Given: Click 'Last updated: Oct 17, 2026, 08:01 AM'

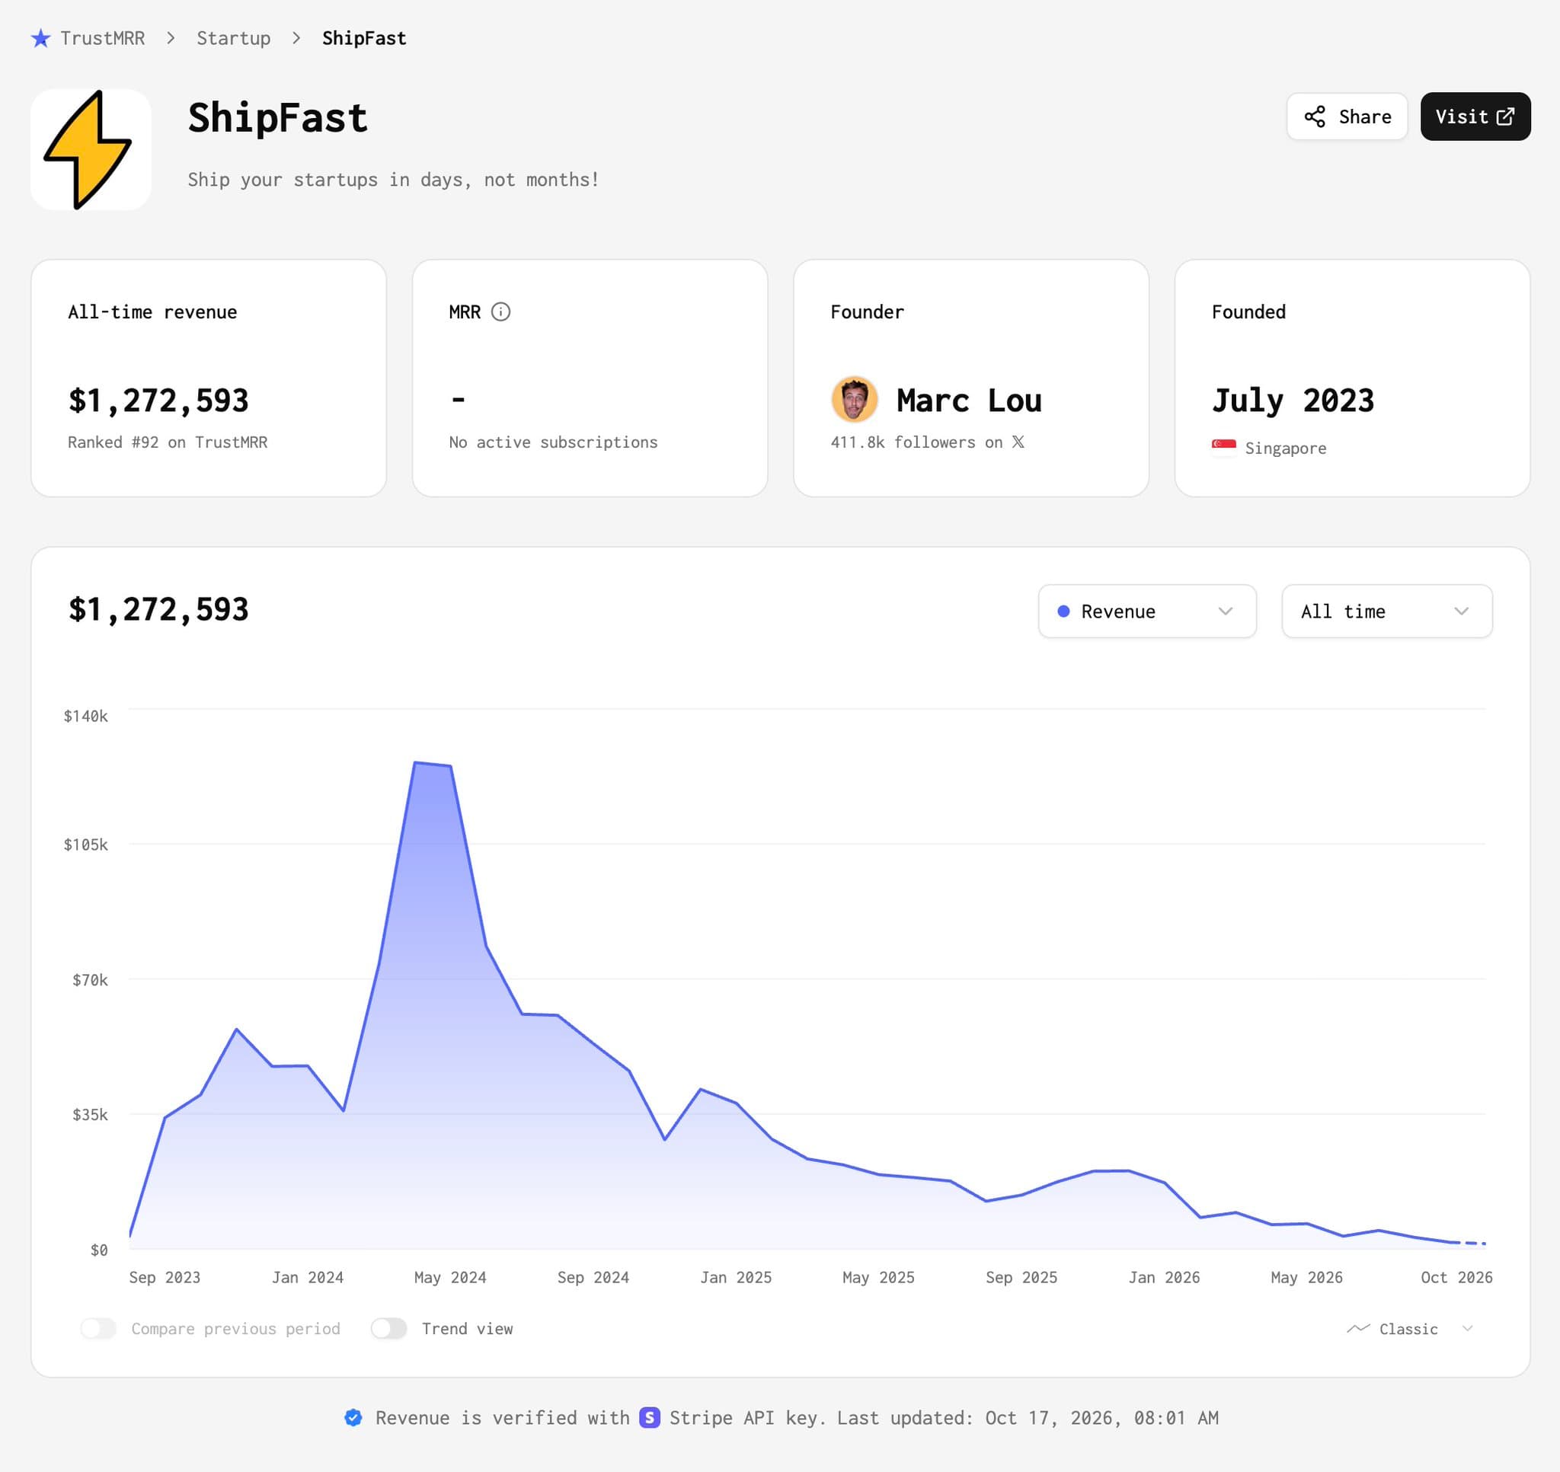Looking at the screenshot, I should tap(1028, 1417).
